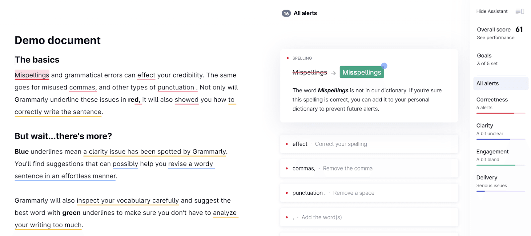Expand the Add the word(s) alert

[x=368, y=217]
